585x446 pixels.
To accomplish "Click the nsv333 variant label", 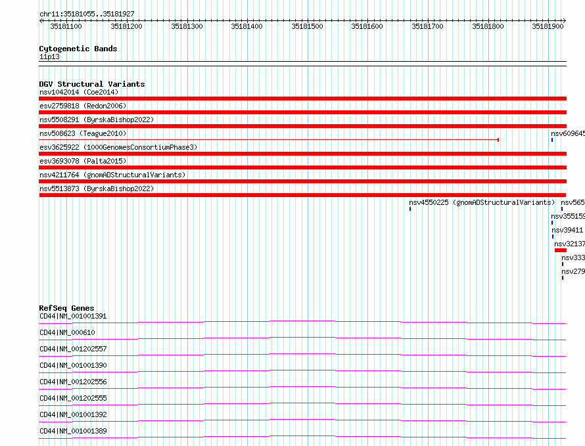I will (573, 257).
